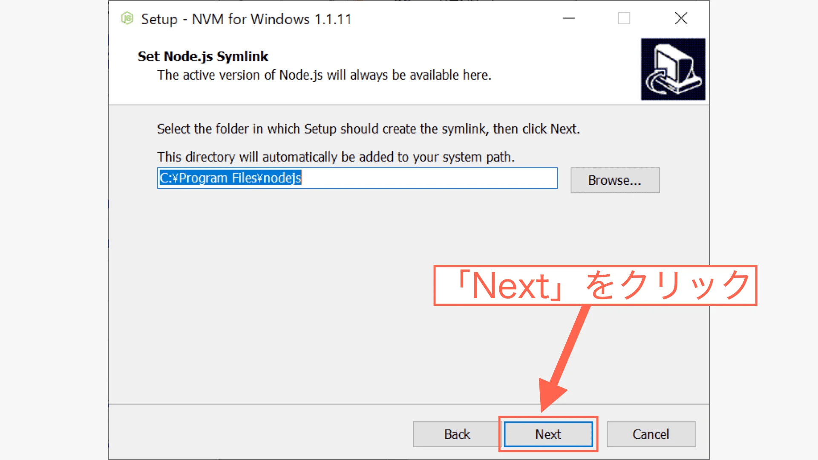This screenshot has height=460, width=818.
Task: Select the highlighted C:\Program Files\nodejs text
Action: [230, 178]
